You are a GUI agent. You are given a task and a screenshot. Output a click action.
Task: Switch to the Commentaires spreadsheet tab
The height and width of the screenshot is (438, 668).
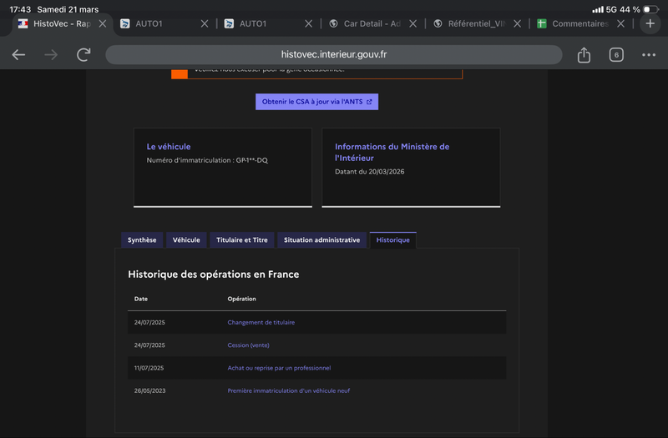pyautogui.click(x=578, y=24)
